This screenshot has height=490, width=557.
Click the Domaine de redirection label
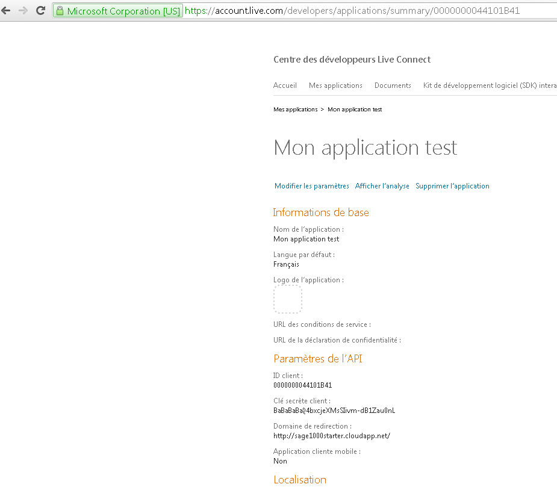(x=313, y=426)
